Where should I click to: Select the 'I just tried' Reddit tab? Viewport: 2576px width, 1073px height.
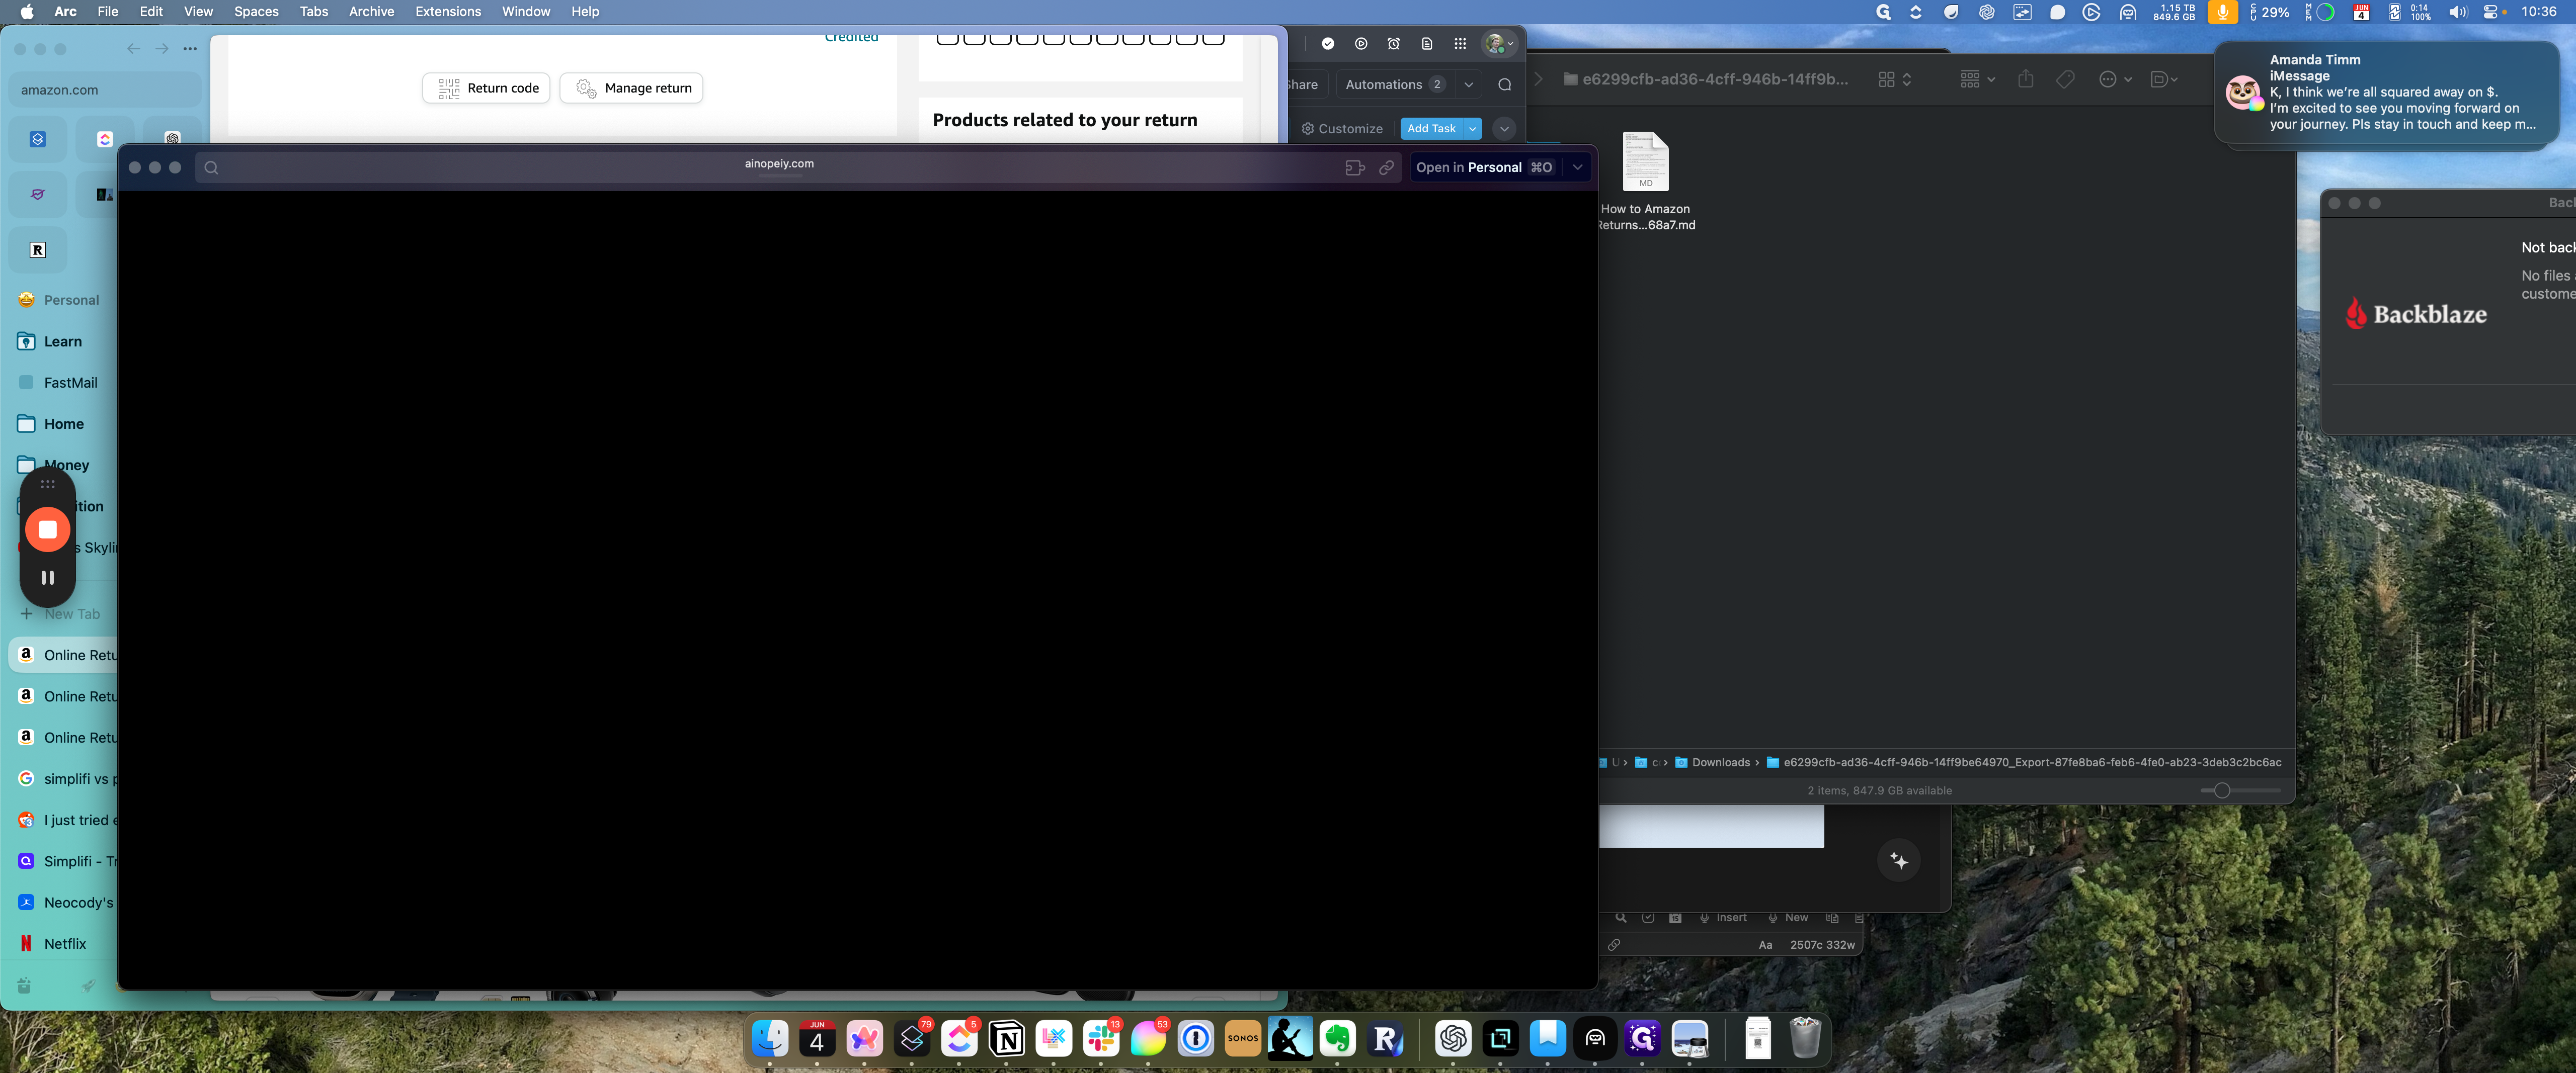62,820
